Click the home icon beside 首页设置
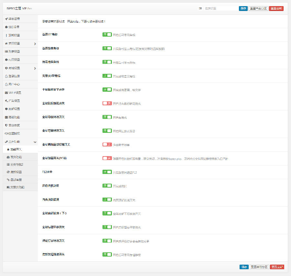Screen dimensions: 291x276 click(x=6, y=43)
